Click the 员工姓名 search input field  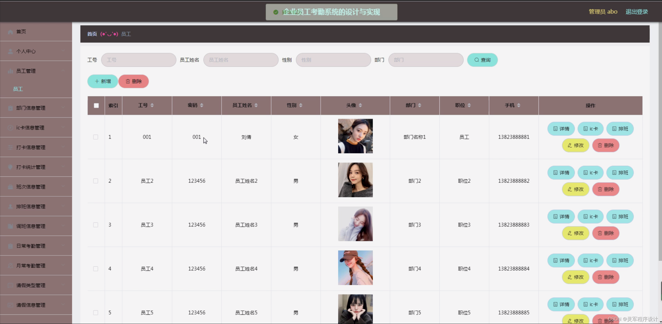tap(241, 60)
